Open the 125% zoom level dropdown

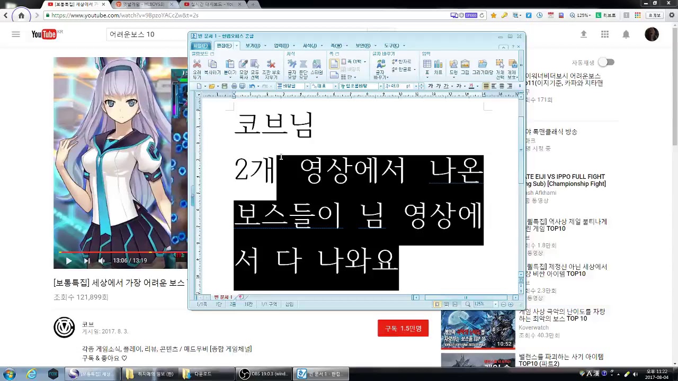point(495,304)
